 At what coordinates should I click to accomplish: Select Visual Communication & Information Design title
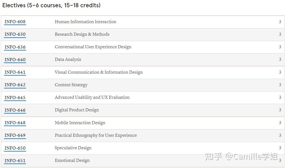point(99,72)
